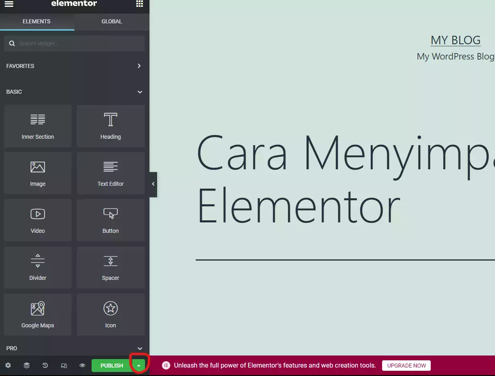Open the widgets grid icon
The height and width of the screenshot is (376, 495).
coord(139,4)
